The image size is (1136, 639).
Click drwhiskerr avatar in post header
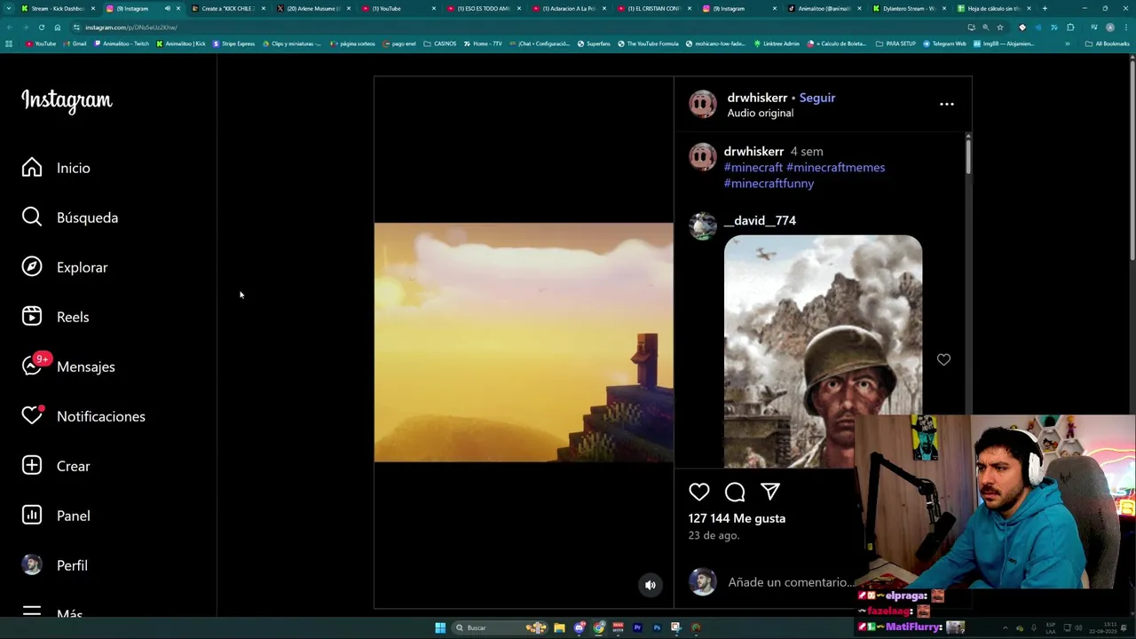(x=703, y=104)
